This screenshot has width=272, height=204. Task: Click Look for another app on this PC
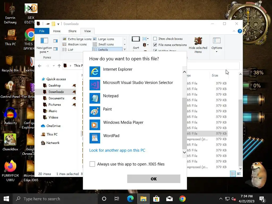click(117, 150)
